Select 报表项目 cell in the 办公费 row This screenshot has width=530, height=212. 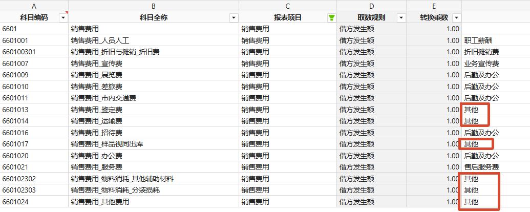[288, 156]
